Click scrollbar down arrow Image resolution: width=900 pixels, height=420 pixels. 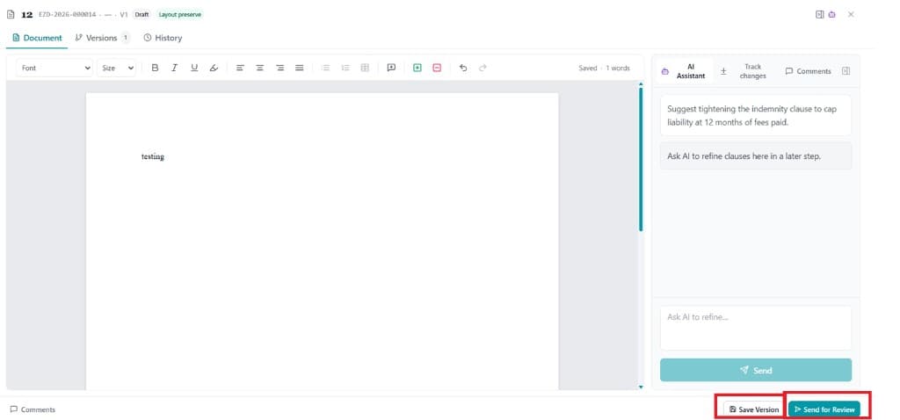(641, 387)
